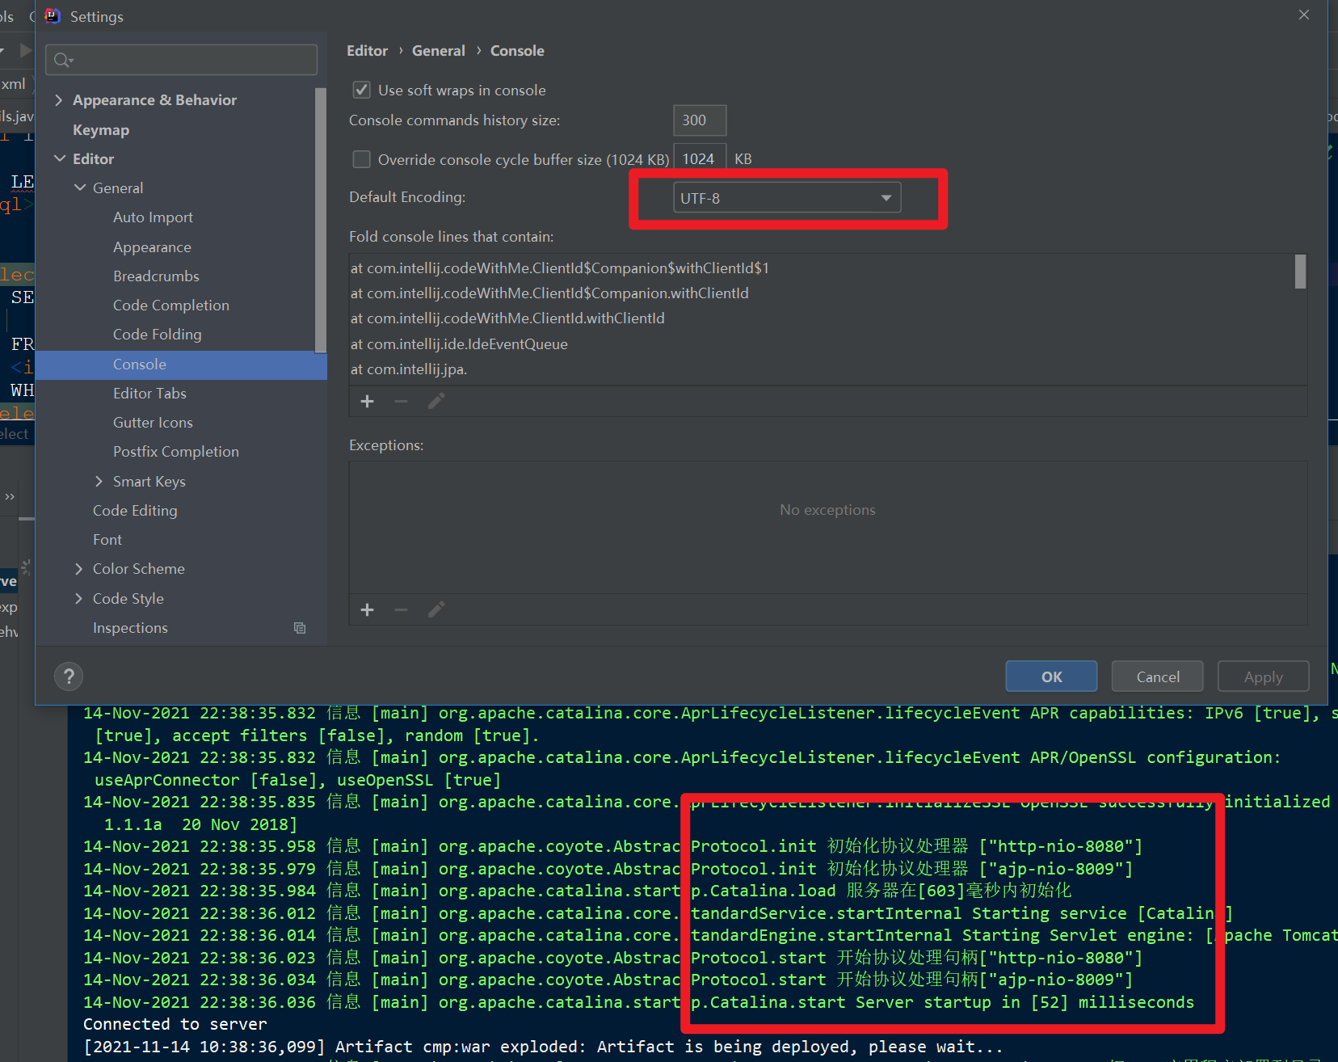Select Code Editing settings page
This screenshot has height=1062, width=1338.
(x=135, y=511)
